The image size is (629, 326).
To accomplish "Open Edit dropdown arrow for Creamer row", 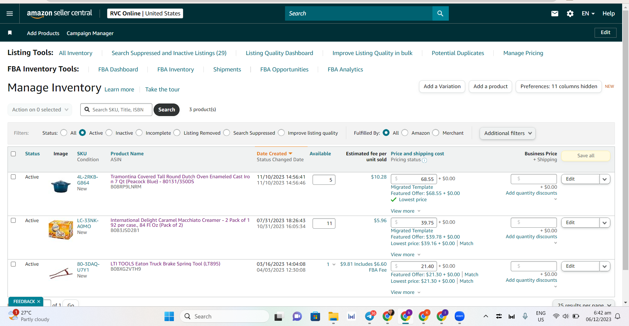I will coord(605,223).
